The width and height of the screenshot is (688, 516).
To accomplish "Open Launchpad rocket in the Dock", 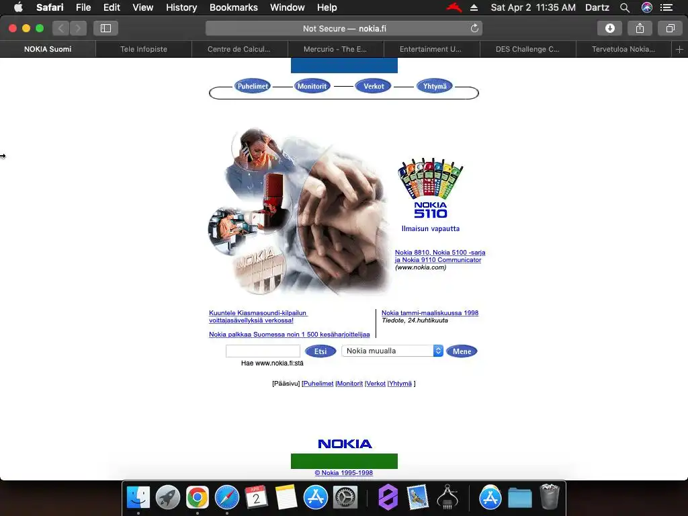I will click(168, 497).
